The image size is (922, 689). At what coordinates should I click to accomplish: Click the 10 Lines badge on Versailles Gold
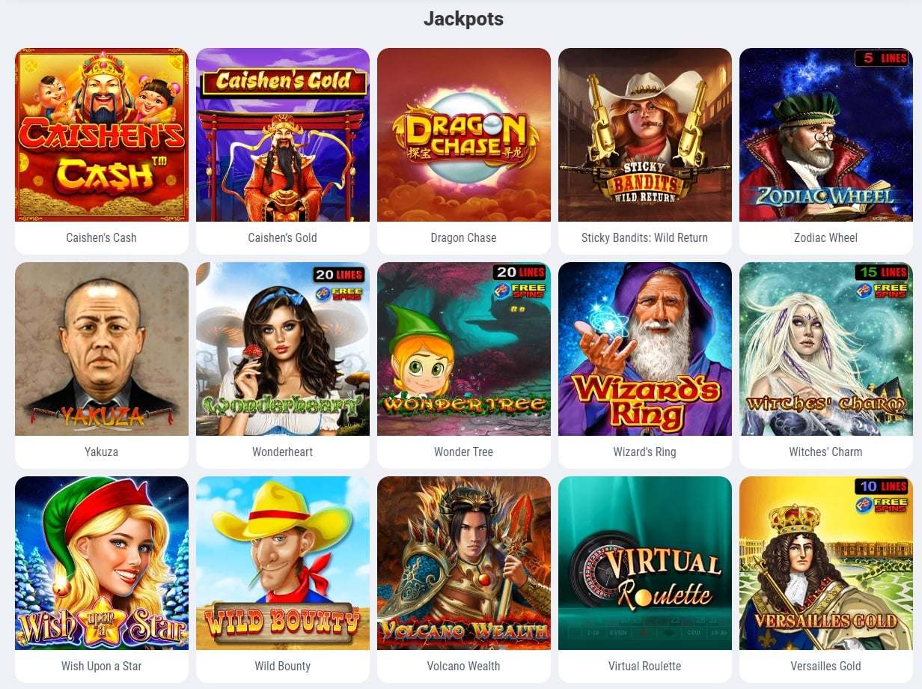pyautogui.click(x=882, y=486)
